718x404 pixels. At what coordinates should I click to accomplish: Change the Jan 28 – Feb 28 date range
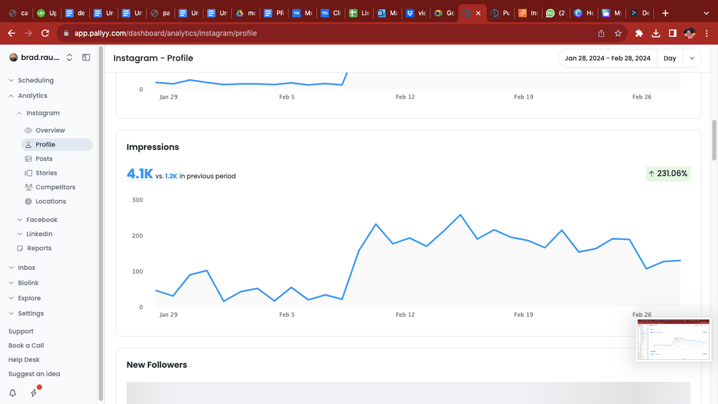[x=608, y=58]
